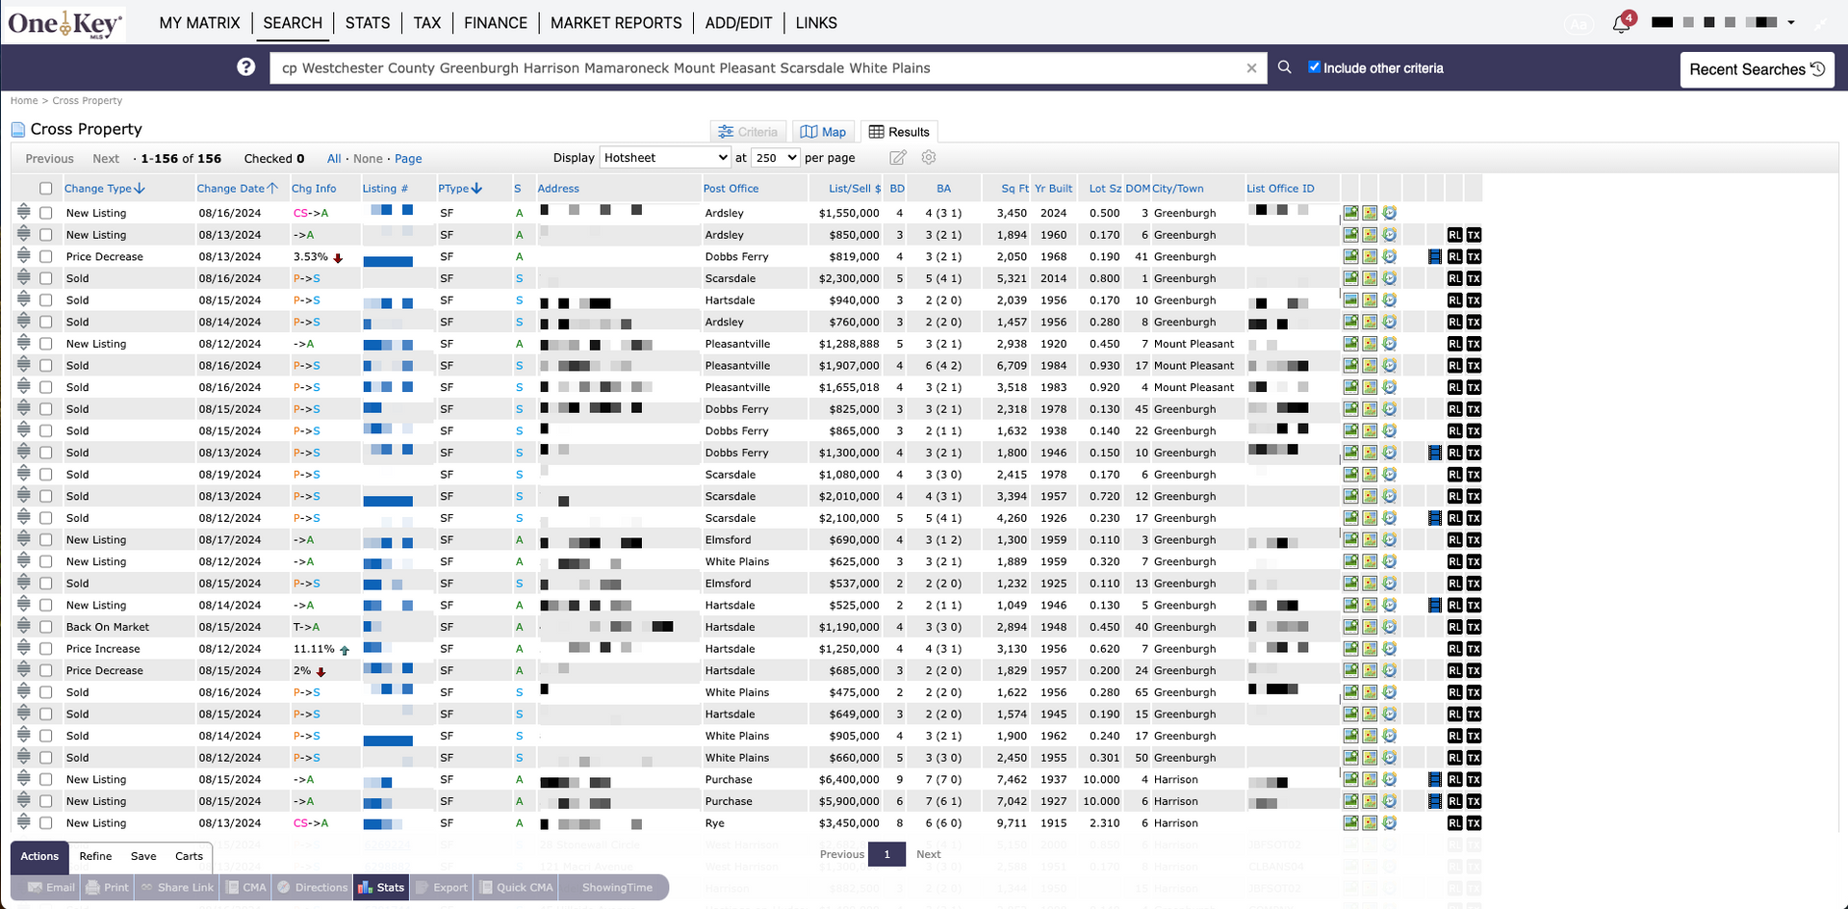Image resolution: width=1848 pixels, height=909 pixels.
Task: Open the gear settings icon beside per page
Action: [928, 157]
